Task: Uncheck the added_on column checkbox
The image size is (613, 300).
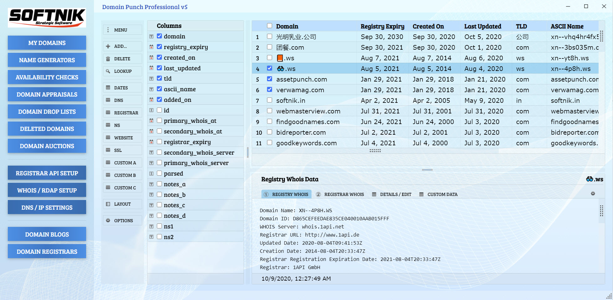Action: coord(159,99)
